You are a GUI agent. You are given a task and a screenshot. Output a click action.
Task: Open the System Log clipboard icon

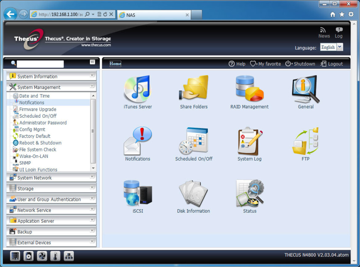[x=250, y=141]
